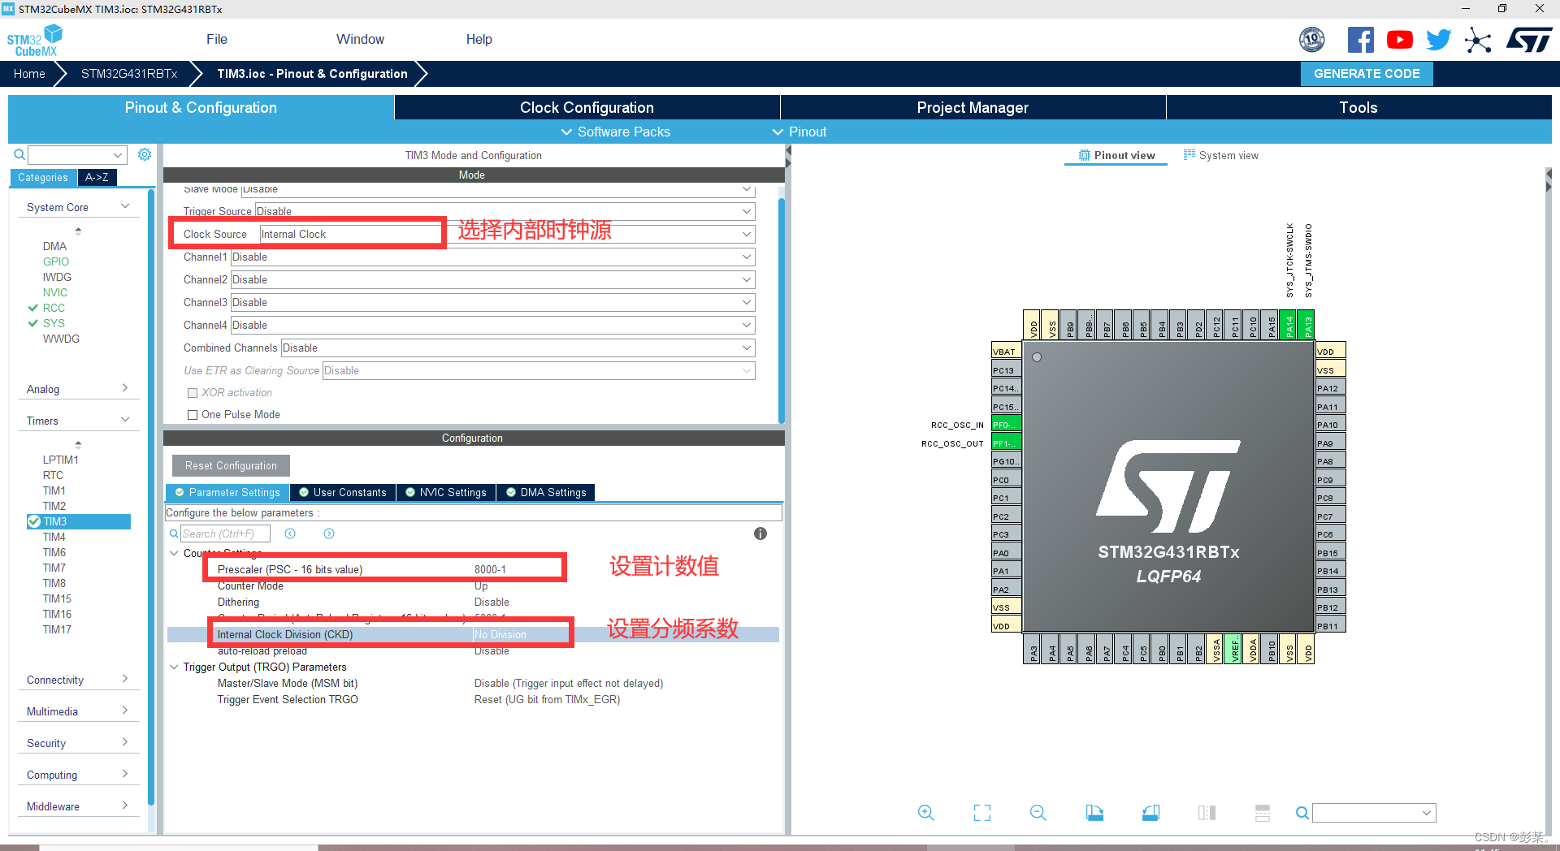Click the category list vertical scrollbar
Viewport: 1560px width, 851px height.
point(151,495)
